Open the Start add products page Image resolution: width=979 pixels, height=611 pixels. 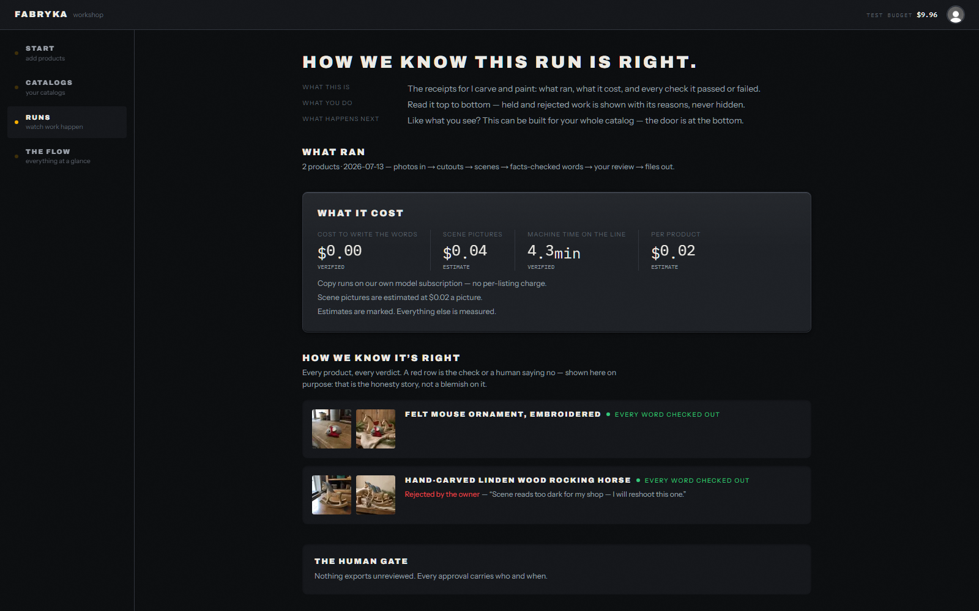point(67,53)
